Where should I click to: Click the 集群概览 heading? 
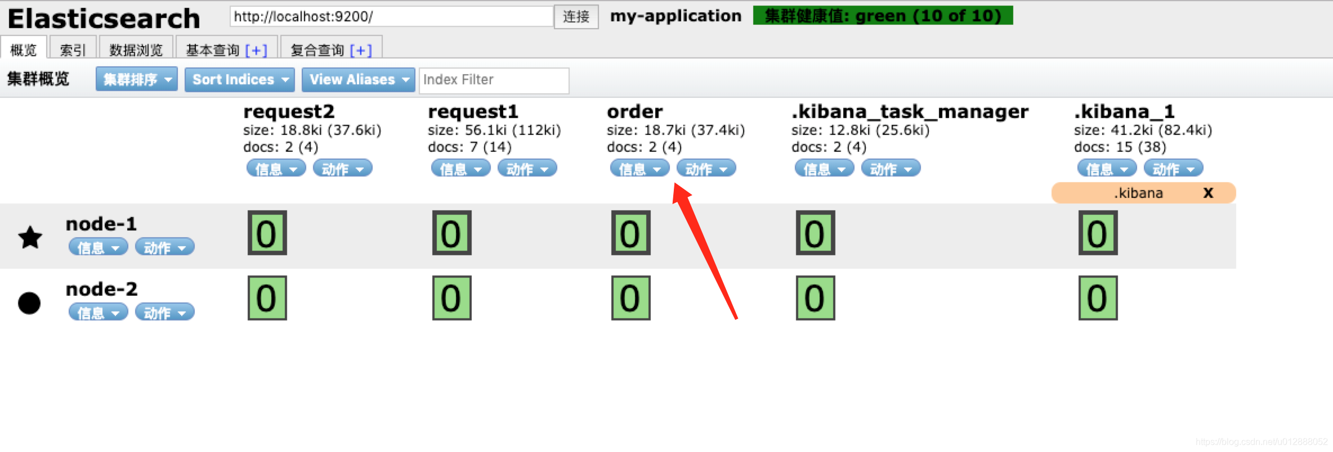tap(38, 79)
